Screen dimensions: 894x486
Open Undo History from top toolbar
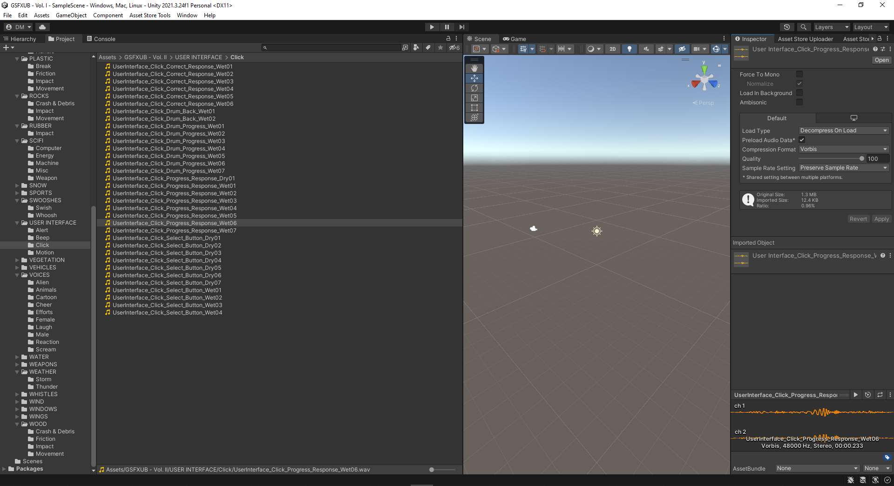(x=787, y=27)
